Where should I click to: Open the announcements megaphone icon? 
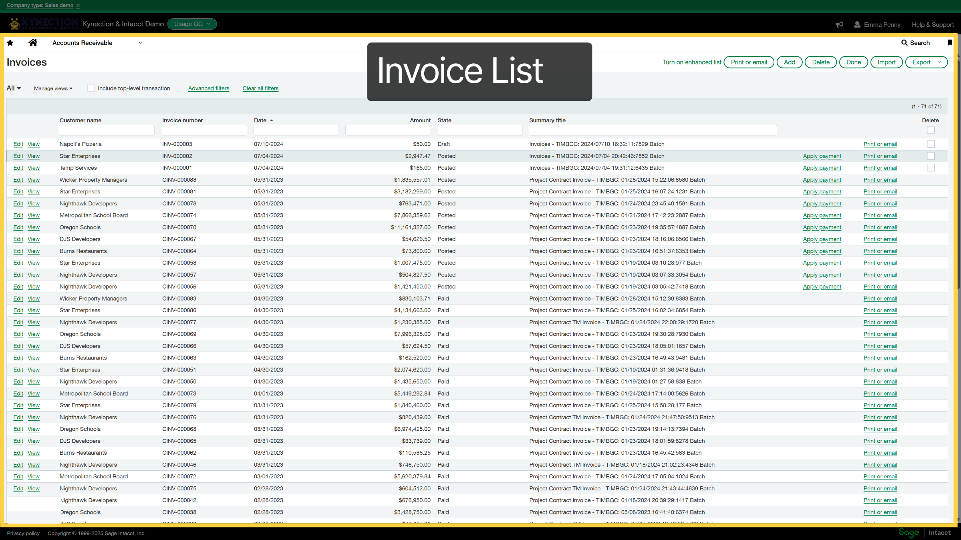coord(839,24)
